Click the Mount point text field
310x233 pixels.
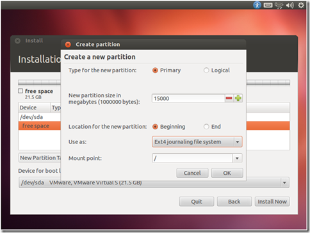tap(192, 158)
